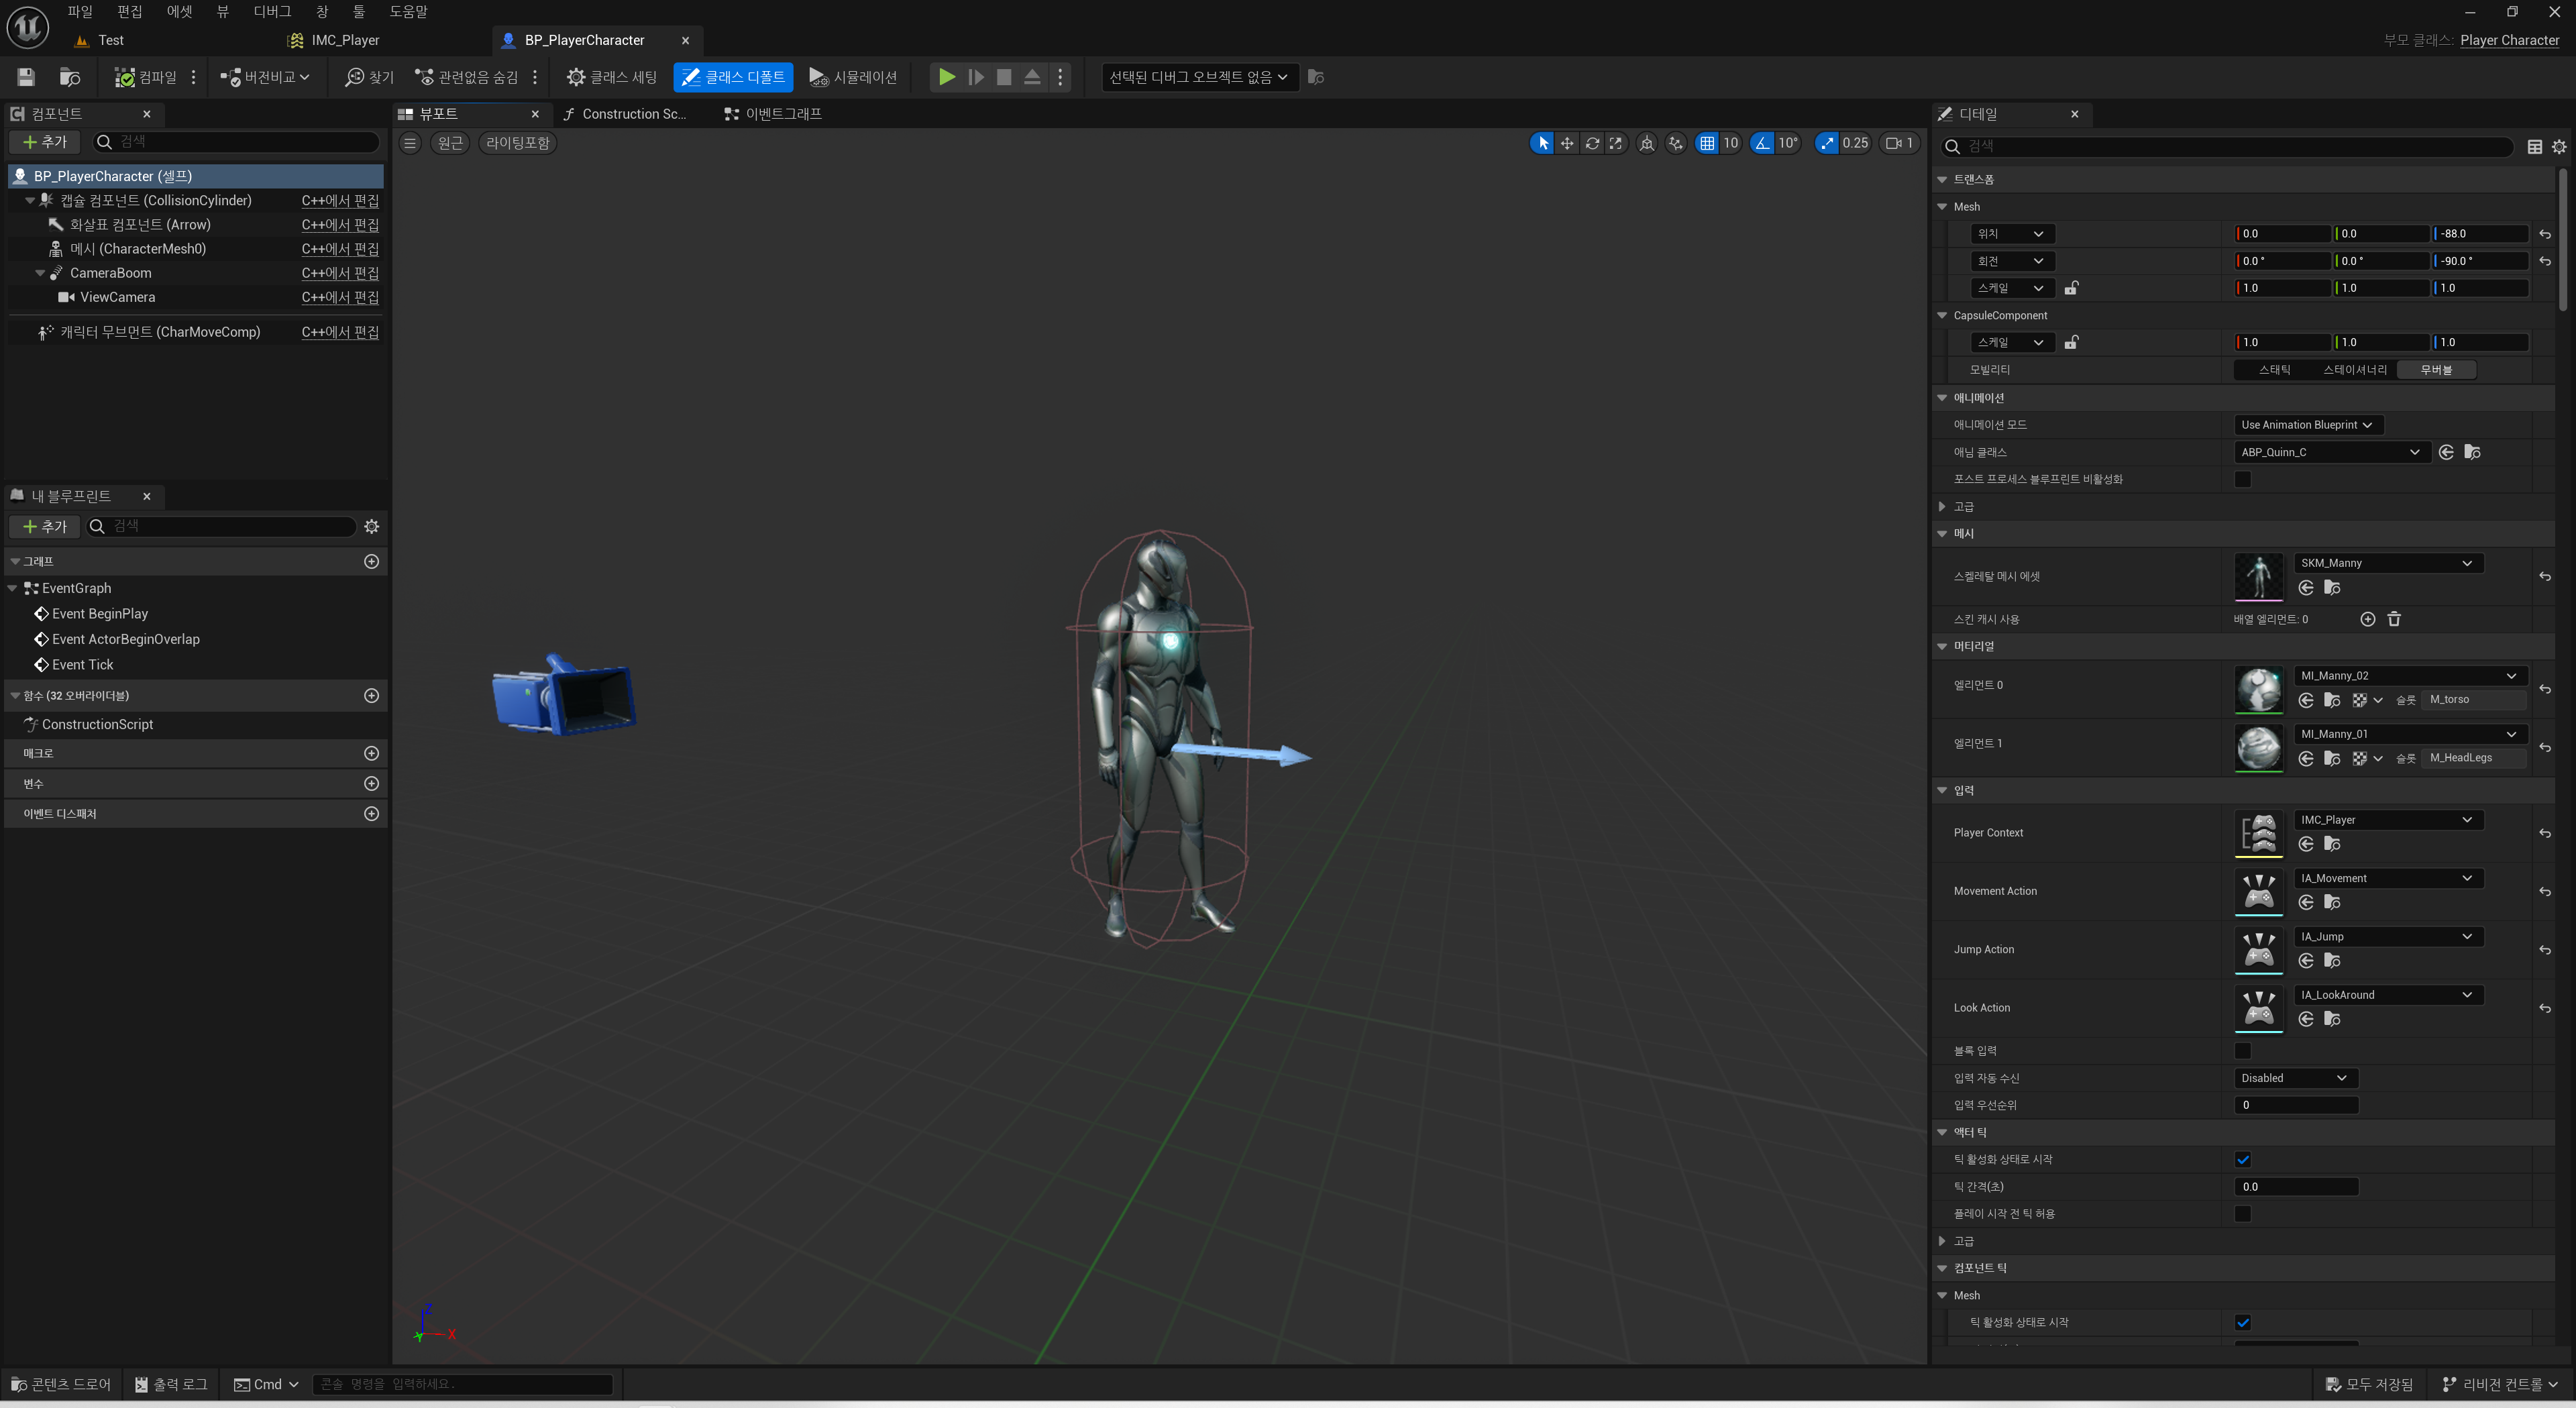
Task: Open the SKM_Manny skeletal mesh dropdown
Action: tap(2386, 563)
